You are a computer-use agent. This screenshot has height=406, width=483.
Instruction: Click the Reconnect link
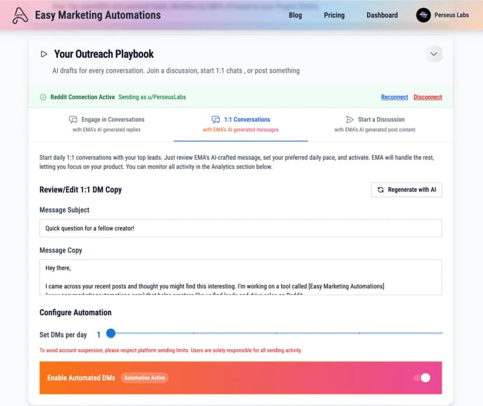(x=394, y=97)
